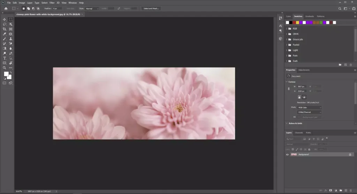Select the History Brush tool
Viewport: 357px width, 194px height.
[x=4, y=44]
